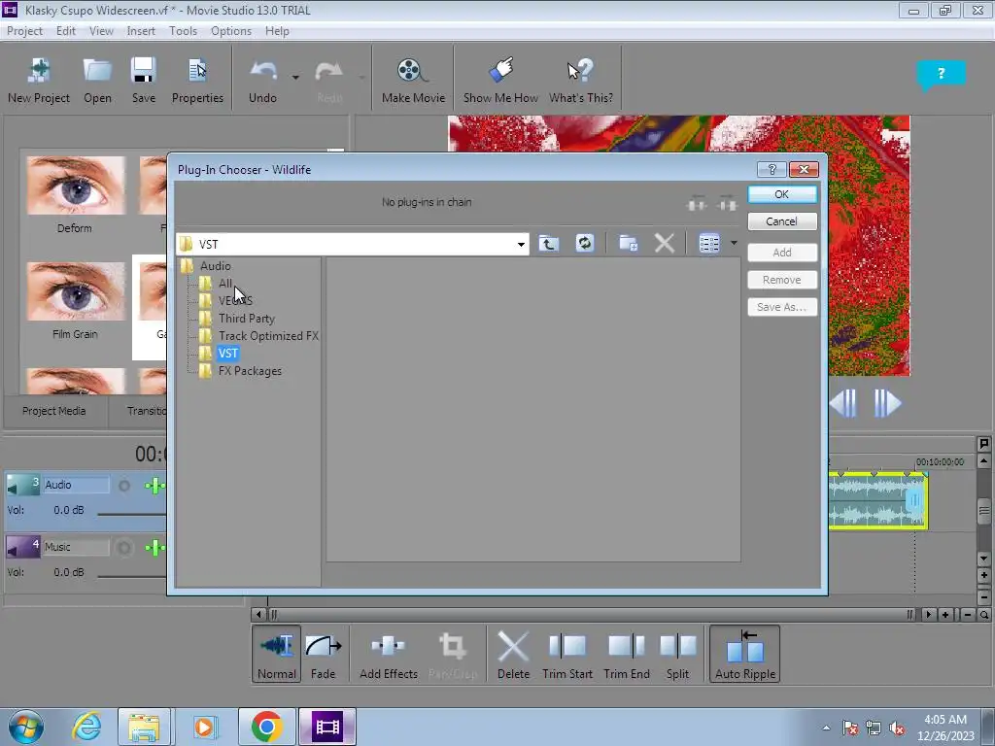The height and width of the screenshot is (746, 995).
Task: Open the Insert menu
Action: point(141,31)
